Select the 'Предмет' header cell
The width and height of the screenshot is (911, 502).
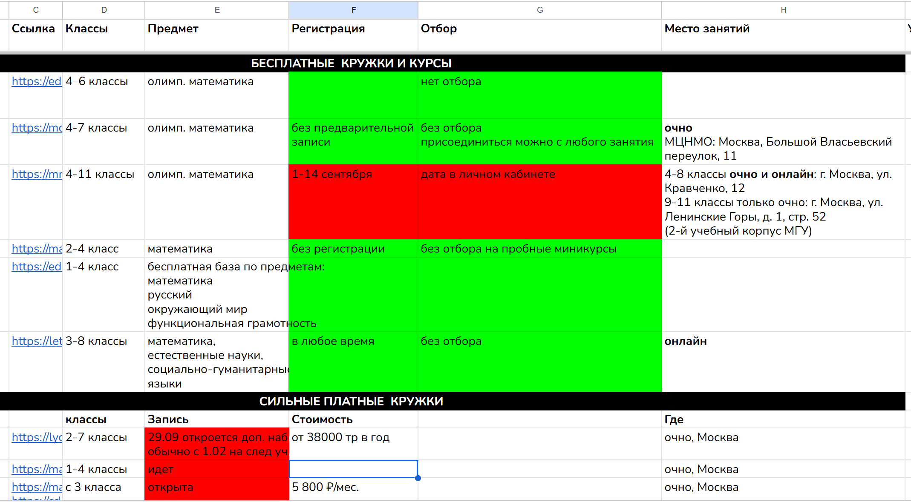pos(217,35)
